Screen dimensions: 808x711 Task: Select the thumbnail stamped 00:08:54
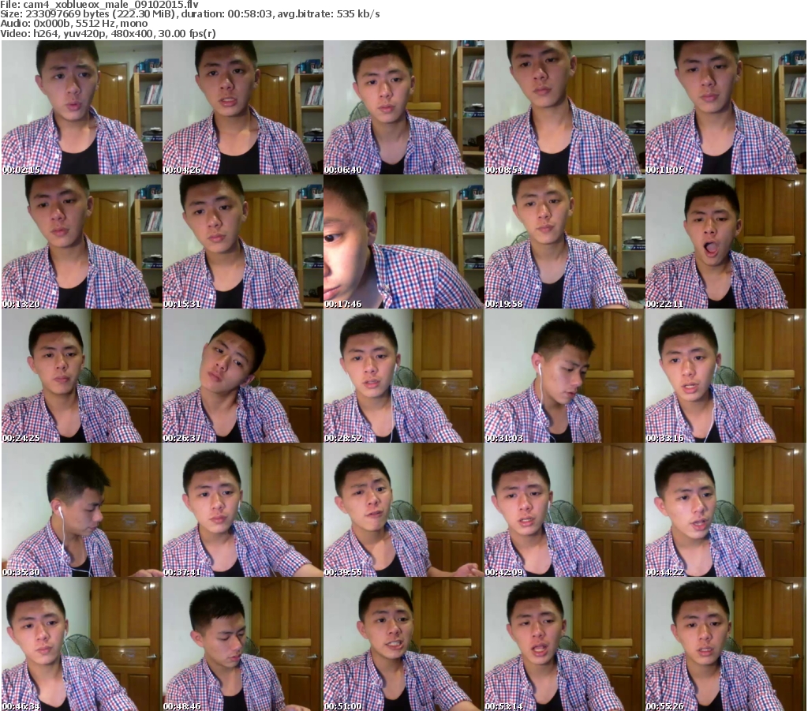click(x=565, y=107)
